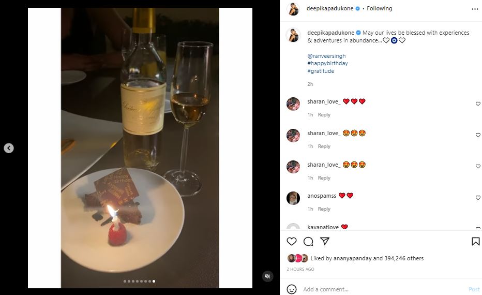Screen dimensions: 482x295
Task: Open emoji picker in comment box
Action: (x=292, y=289)
